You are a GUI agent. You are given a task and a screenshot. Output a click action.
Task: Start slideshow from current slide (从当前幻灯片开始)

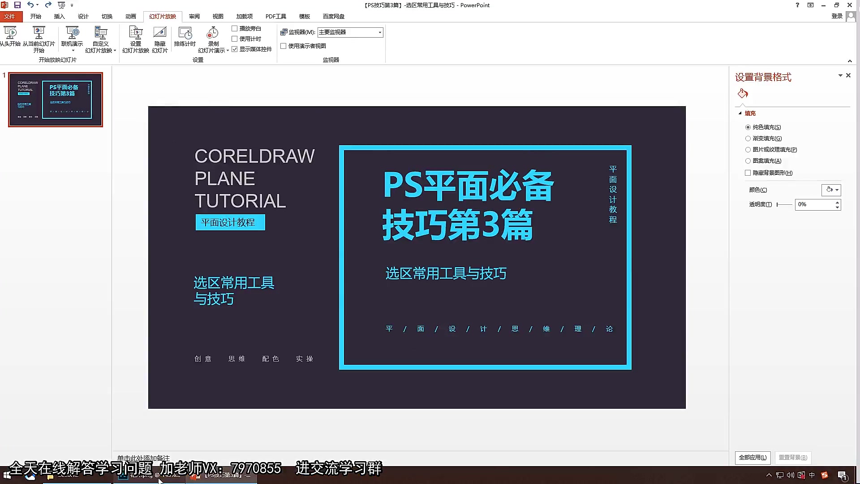39,39
